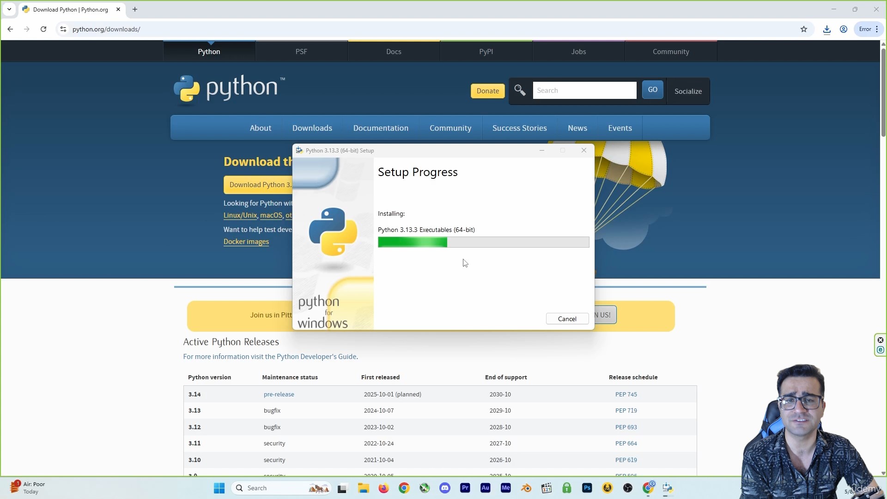The width and height of the screenshot is (887, 499).
Task: Click the 2023-10-02 first released date
Action: point(379,427)
